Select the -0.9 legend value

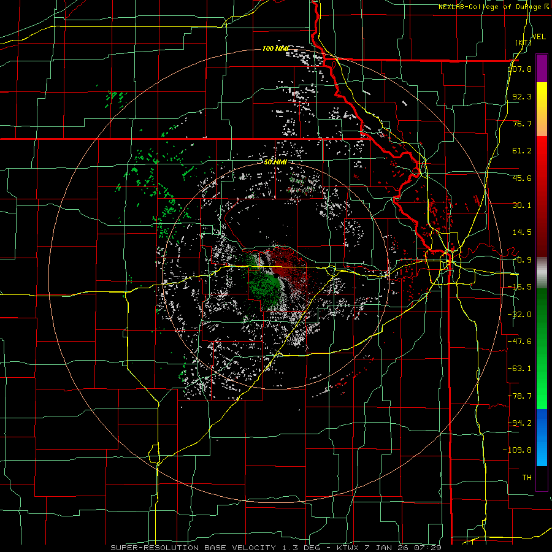[522, 260]
